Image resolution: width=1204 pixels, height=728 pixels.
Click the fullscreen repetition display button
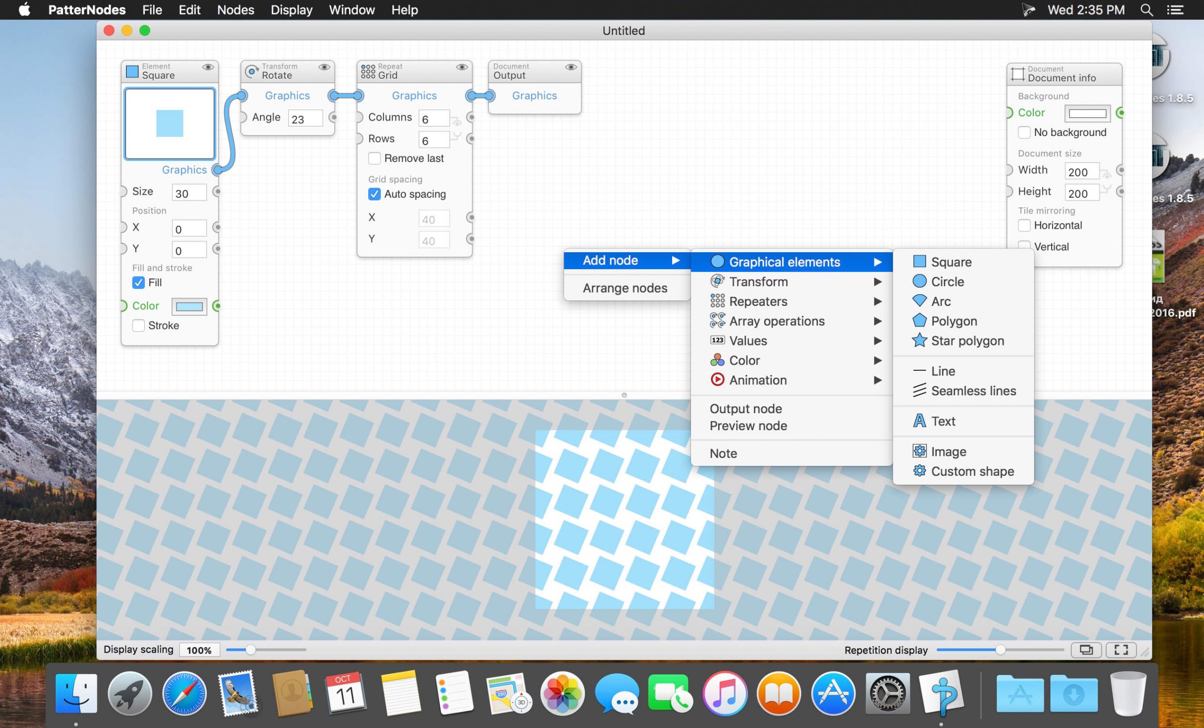pyautogui.click(x=1121, y=650)
